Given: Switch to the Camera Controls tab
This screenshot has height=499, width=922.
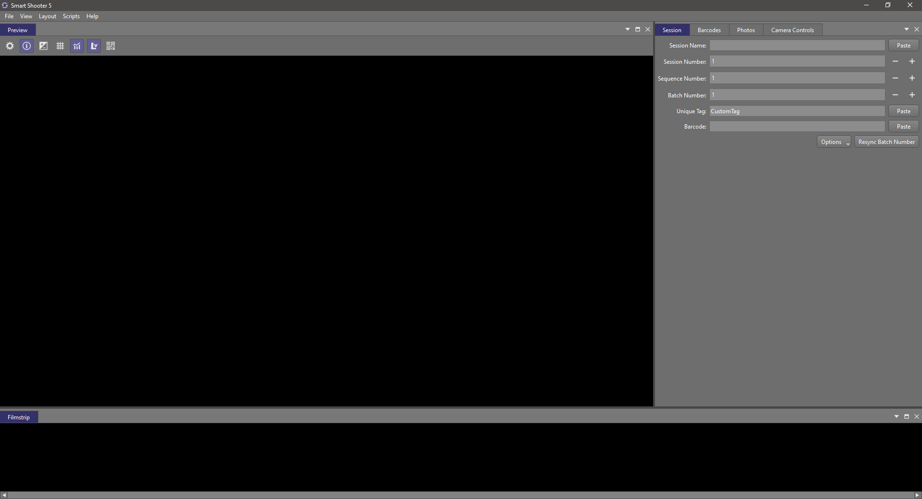Looking at the screenshot, I should (x=792, y=30).
